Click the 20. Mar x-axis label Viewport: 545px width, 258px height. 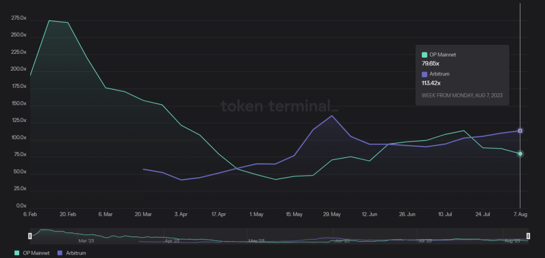[143, 214]
